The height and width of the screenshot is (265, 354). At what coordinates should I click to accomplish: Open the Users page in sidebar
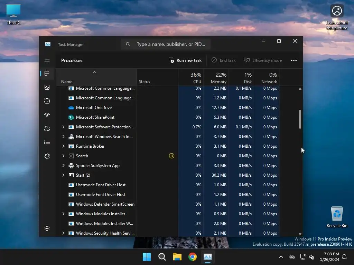point(47,128)
